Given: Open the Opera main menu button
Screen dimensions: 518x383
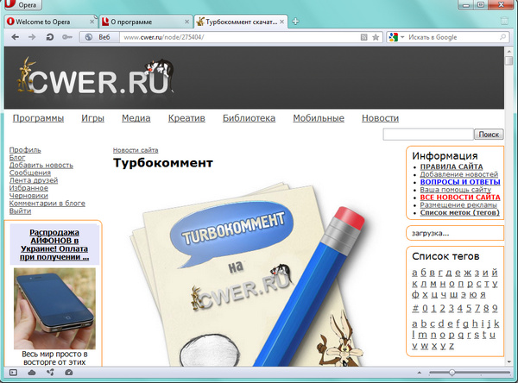Looking at the screenshot, I should click(x=26, y=4).
